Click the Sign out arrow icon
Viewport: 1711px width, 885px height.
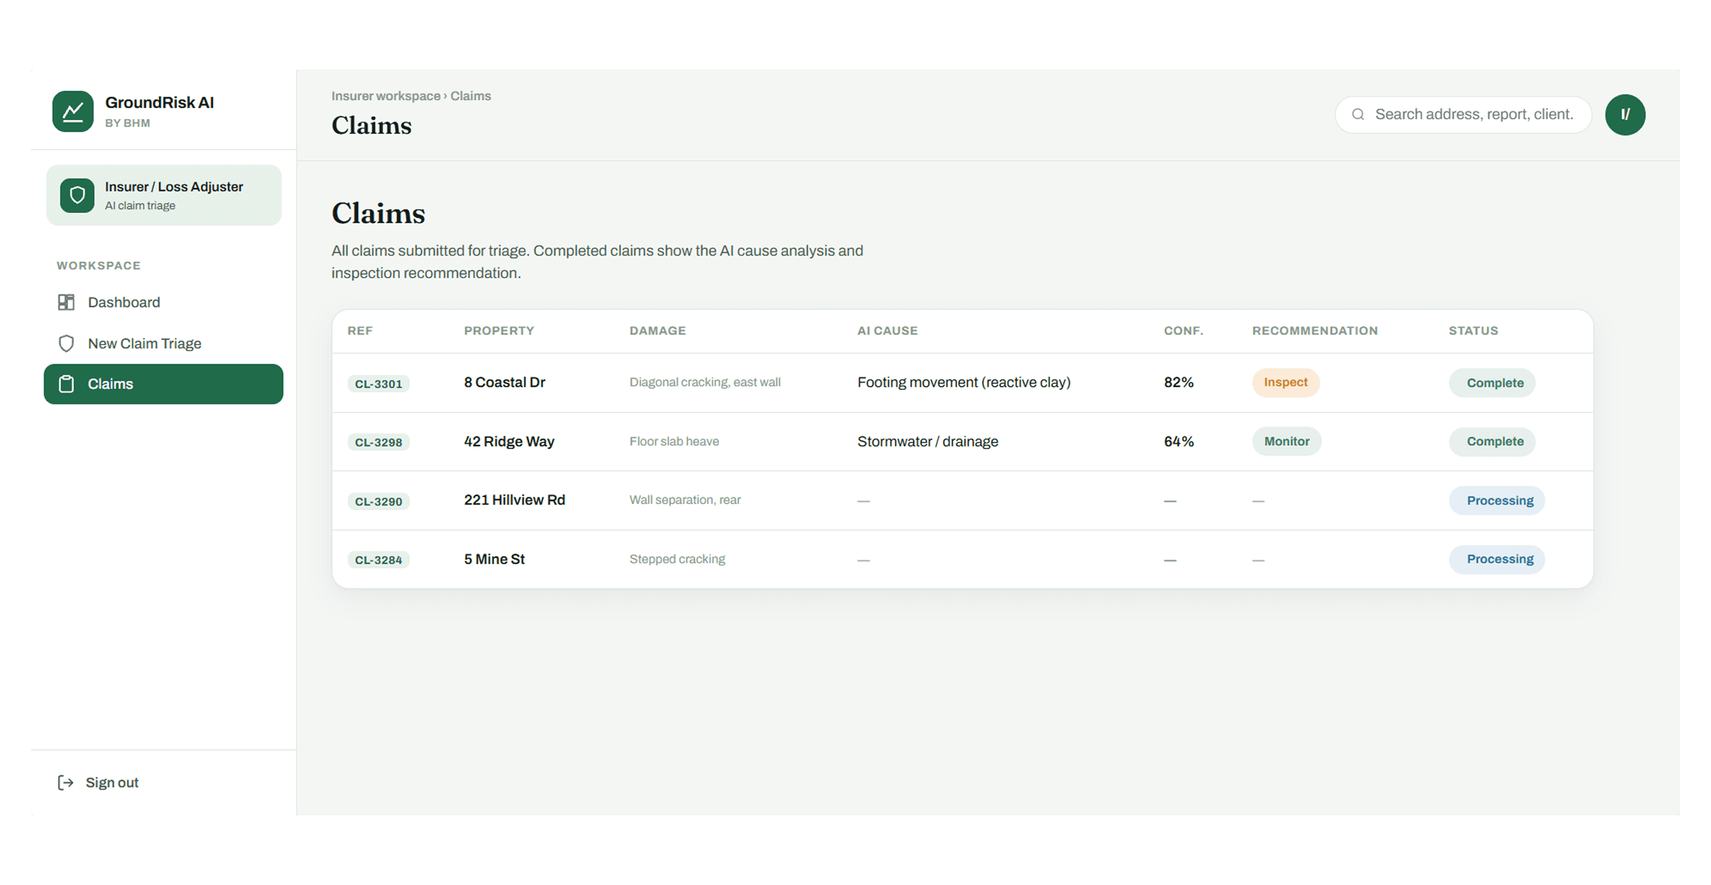point(65,783)
